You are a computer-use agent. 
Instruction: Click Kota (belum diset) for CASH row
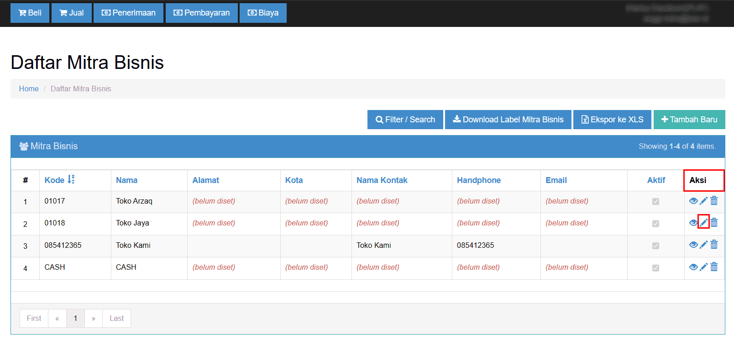(307, 267)
